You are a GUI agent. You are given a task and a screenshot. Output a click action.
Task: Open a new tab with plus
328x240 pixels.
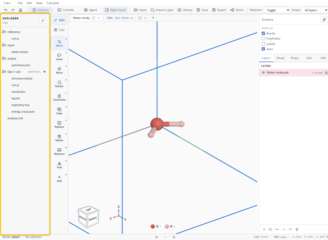tap(153, 18)
